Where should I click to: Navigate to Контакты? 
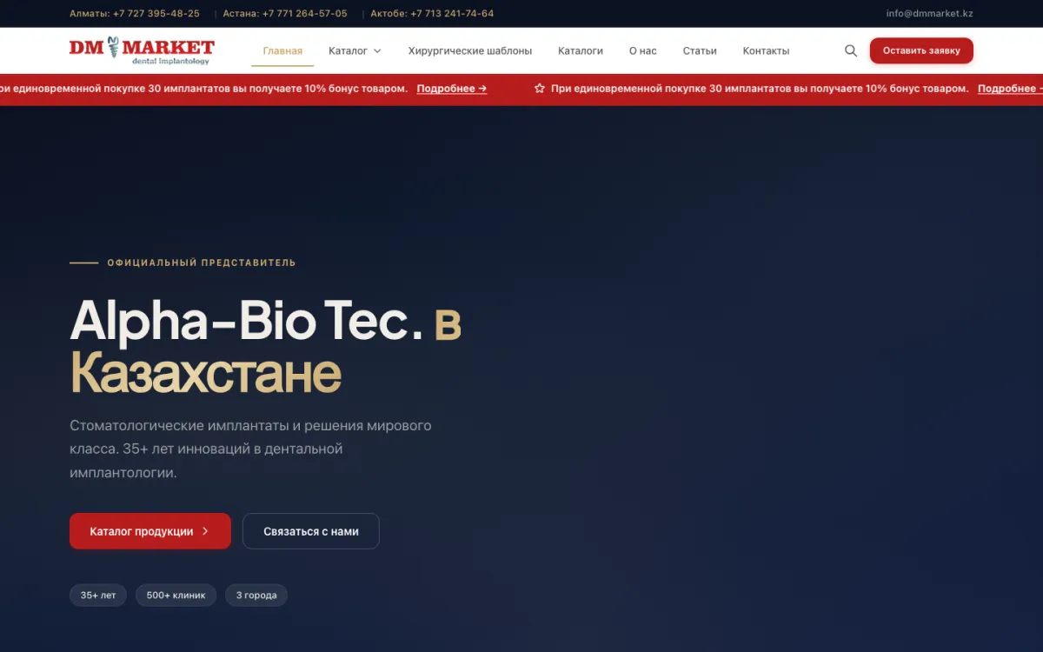(766, 50)
